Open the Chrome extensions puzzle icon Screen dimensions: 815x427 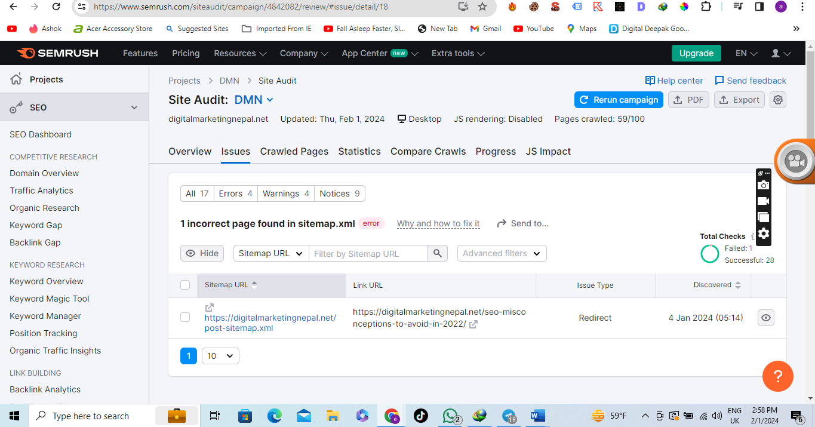[706, 7]
